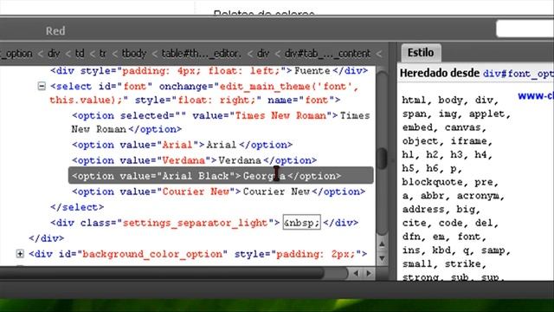Click the option value="Courier New" line

(219, 192)
